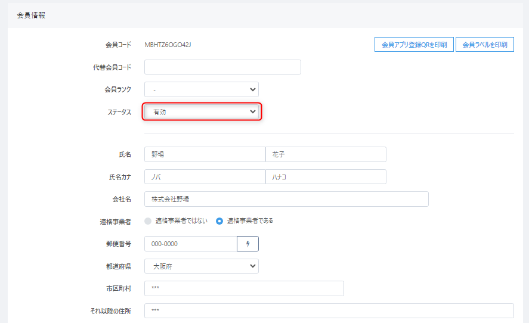Screen dimensions: 529x323
Task: Click the lightning bolt postal code lookup icon
Action: coord(248,244)
